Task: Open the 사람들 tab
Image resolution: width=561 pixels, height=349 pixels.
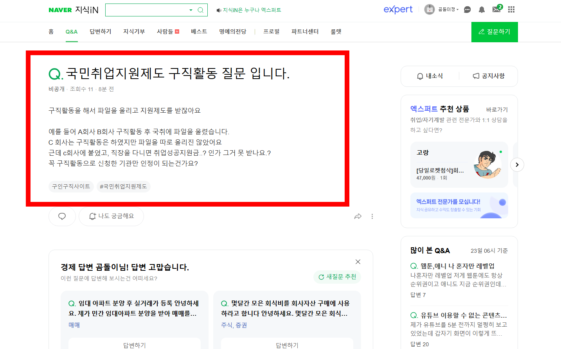Action: [x=168, y=32]
